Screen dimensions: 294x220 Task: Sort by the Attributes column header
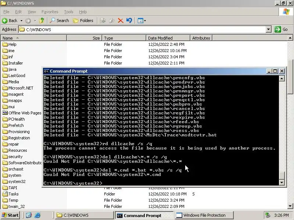(x=201, y=38)
